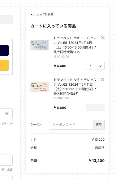The height and width of the screenshot is (179, 116).
Task: Click the back chevron beside ショップに戻る
Action: pos(32,15)
